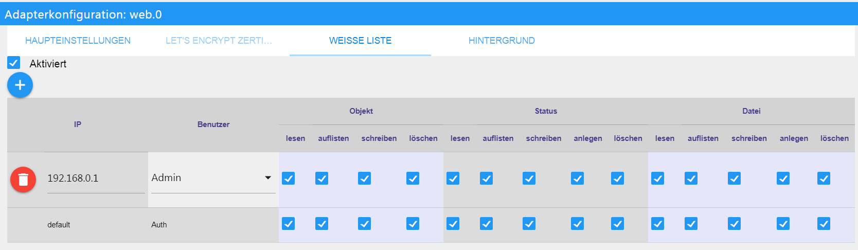Switch to the Haupteinstellungen tab
858x250 pixels.
tap(78, 41)
